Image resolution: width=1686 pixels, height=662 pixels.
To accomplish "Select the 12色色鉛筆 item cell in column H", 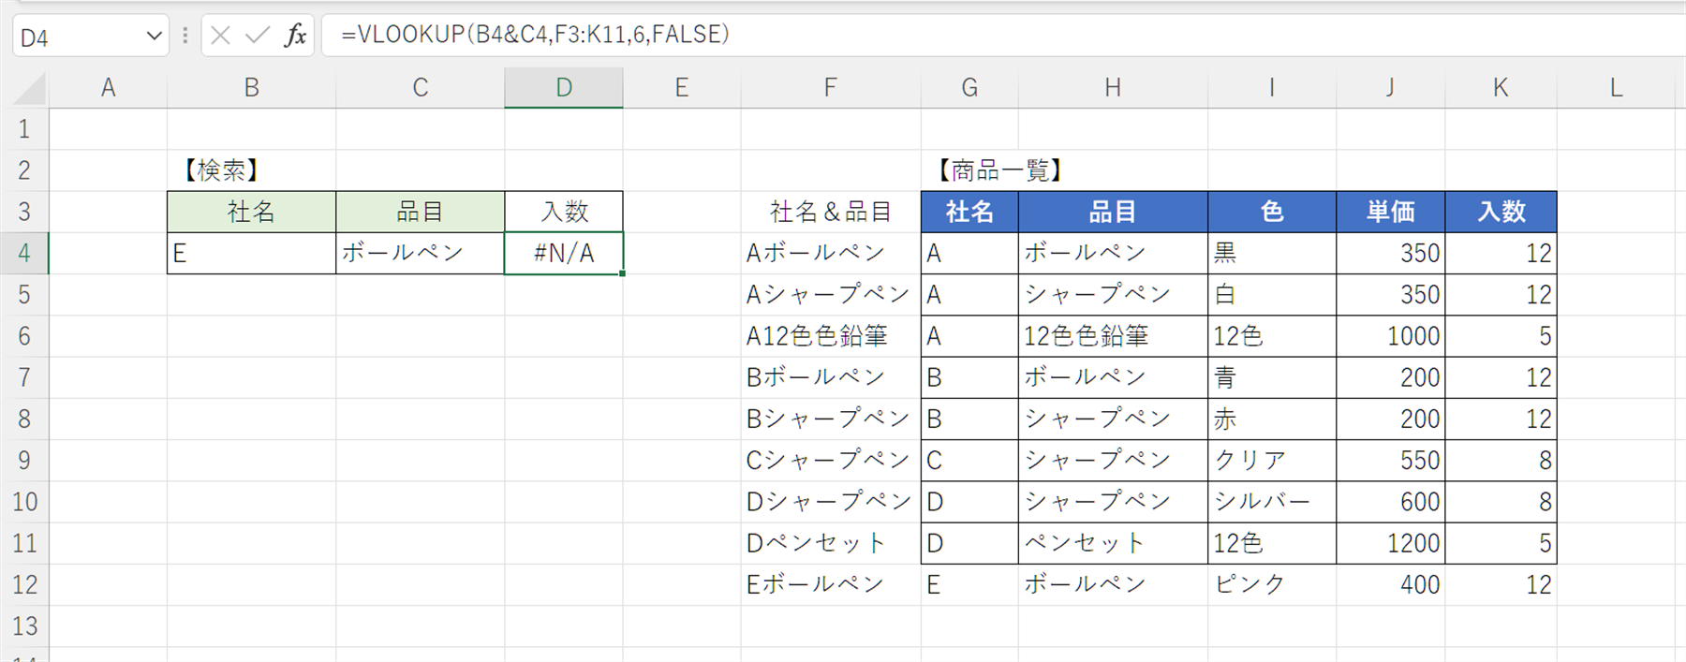I will tap(1113, 335).
